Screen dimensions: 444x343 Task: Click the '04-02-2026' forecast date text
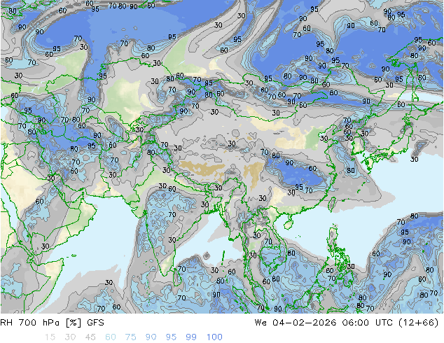305,323
